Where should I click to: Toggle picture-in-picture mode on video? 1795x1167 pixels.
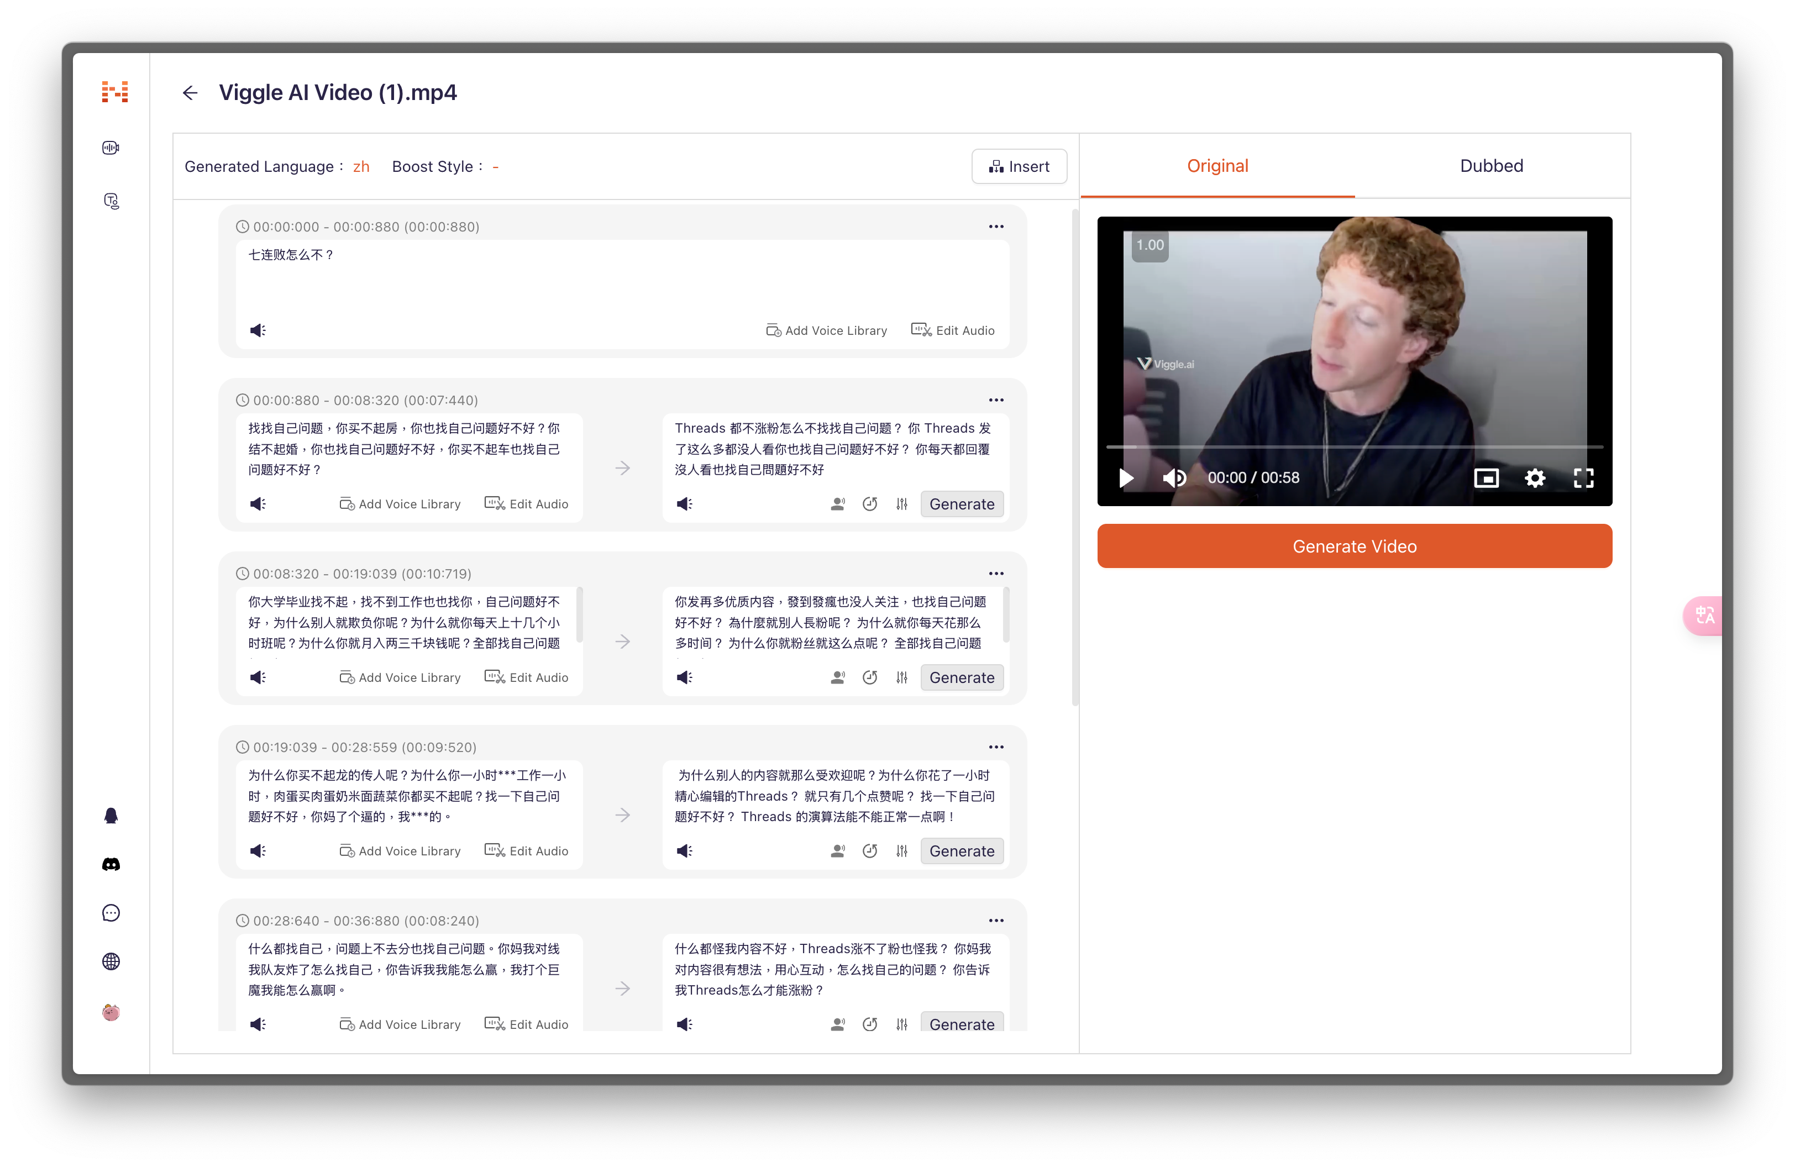[1486, 478]
